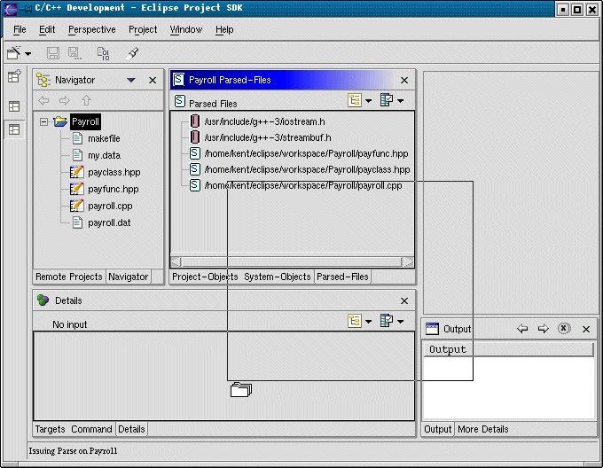The width and height of the screenshot is (603, 468).
Task: Open the Perspective menu
Action: [x=91, y=29]
